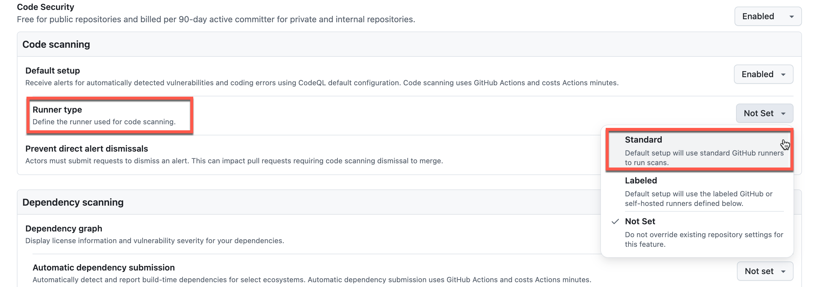
Task: Click the Default setup heading
Action: click(52, 70)
